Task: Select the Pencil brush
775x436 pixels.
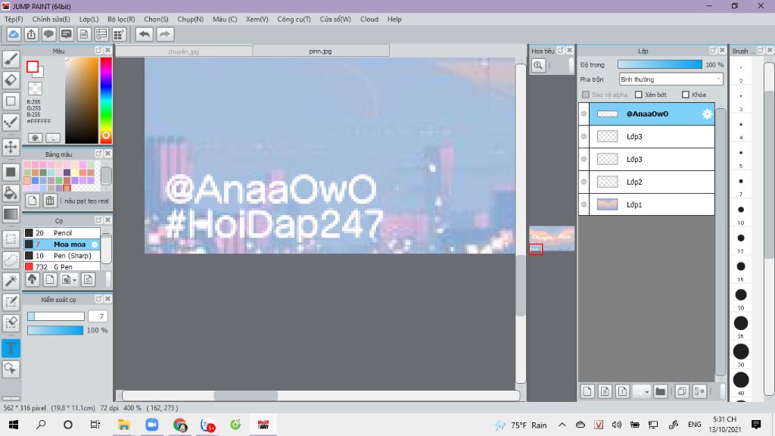Action: click(x=62, y=233)
